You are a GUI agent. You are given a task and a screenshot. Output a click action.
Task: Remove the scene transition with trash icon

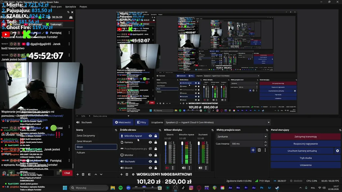click(259, 150)
